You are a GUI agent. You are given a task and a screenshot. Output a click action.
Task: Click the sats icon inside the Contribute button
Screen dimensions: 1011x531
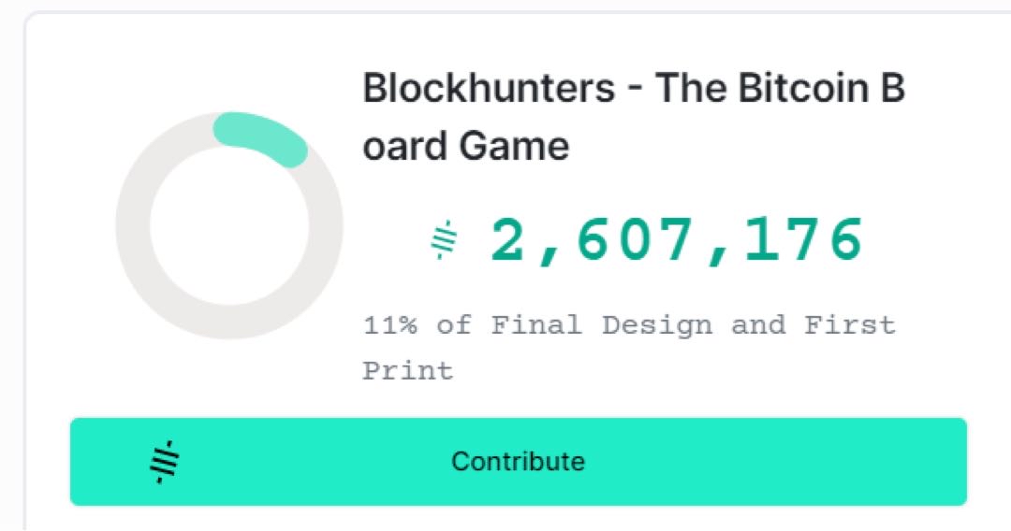point(165,461)
